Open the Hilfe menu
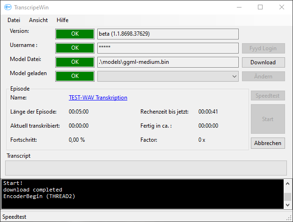This screenshot has height=222, width=293. (x=62, y=20)
